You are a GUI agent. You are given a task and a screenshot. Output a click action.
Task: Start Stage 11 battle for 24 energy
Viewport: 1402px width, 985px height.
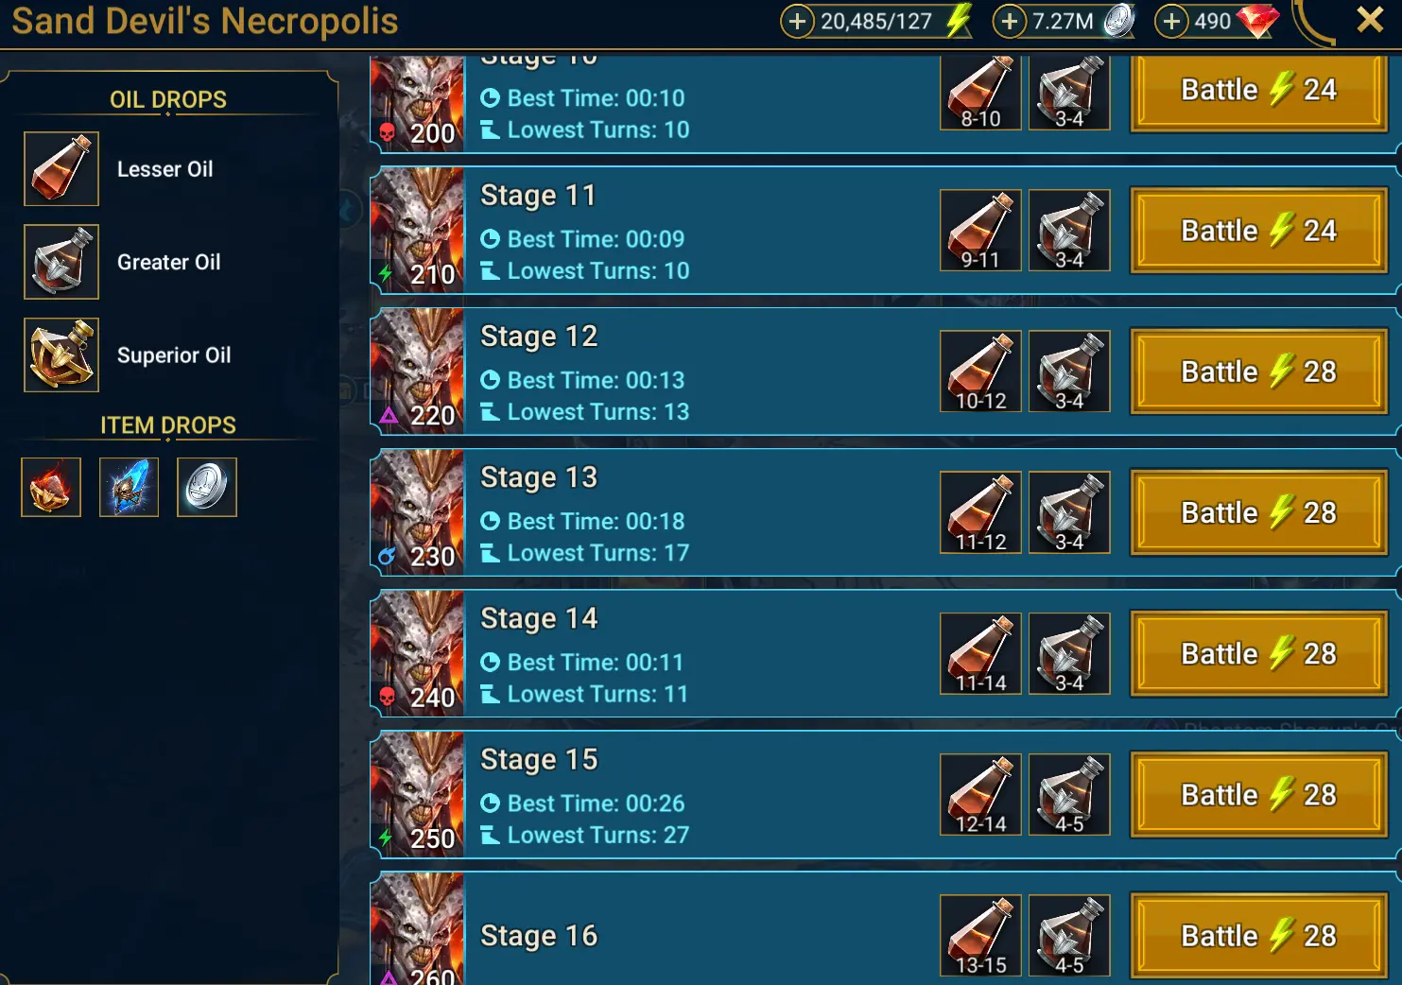tap(1258, 231)
